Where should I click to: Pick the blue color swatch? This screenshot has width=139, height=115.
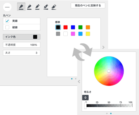[x=73, y=27]
